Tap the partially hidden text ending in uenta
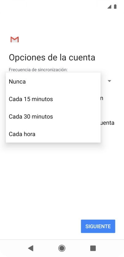 [107, 123]
